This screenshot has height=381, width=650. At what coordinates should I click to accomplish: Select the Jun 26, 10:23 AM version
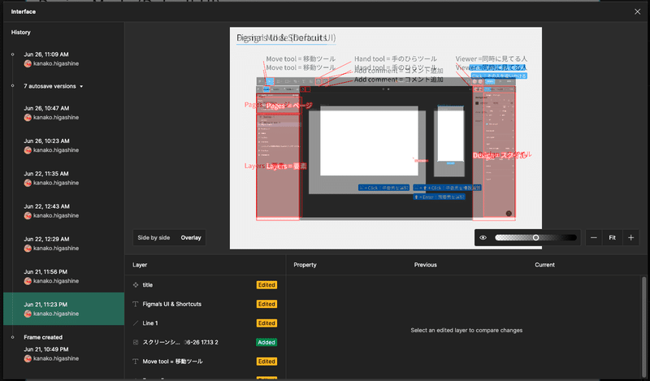(x=64, y=145)
